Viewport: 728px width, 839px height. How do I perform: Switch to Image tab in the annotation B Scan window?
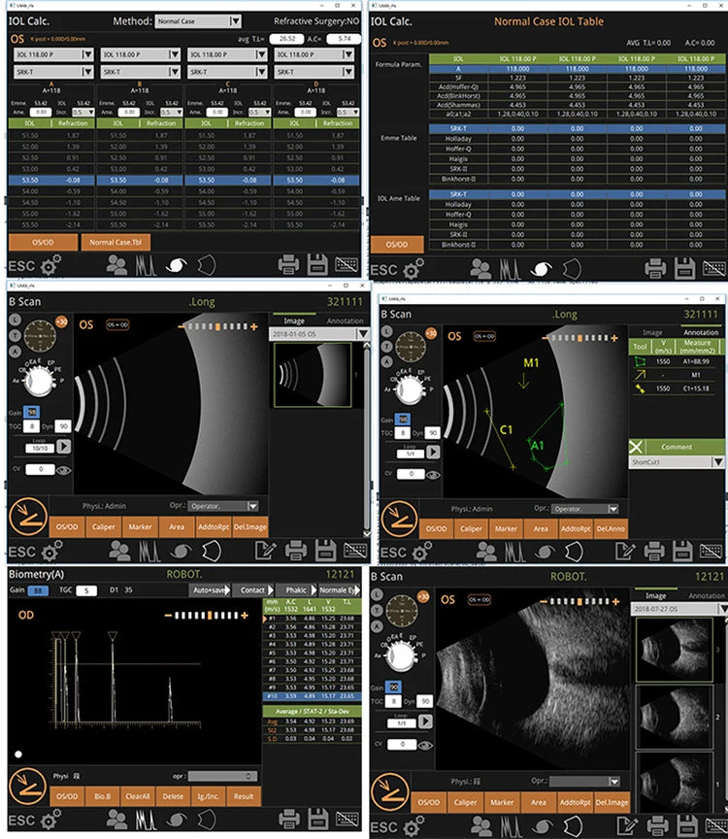(653, 331)
